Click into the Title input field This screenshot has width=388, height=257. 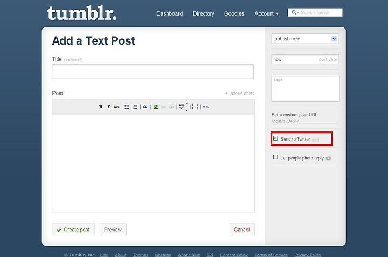tap(153, 72)
